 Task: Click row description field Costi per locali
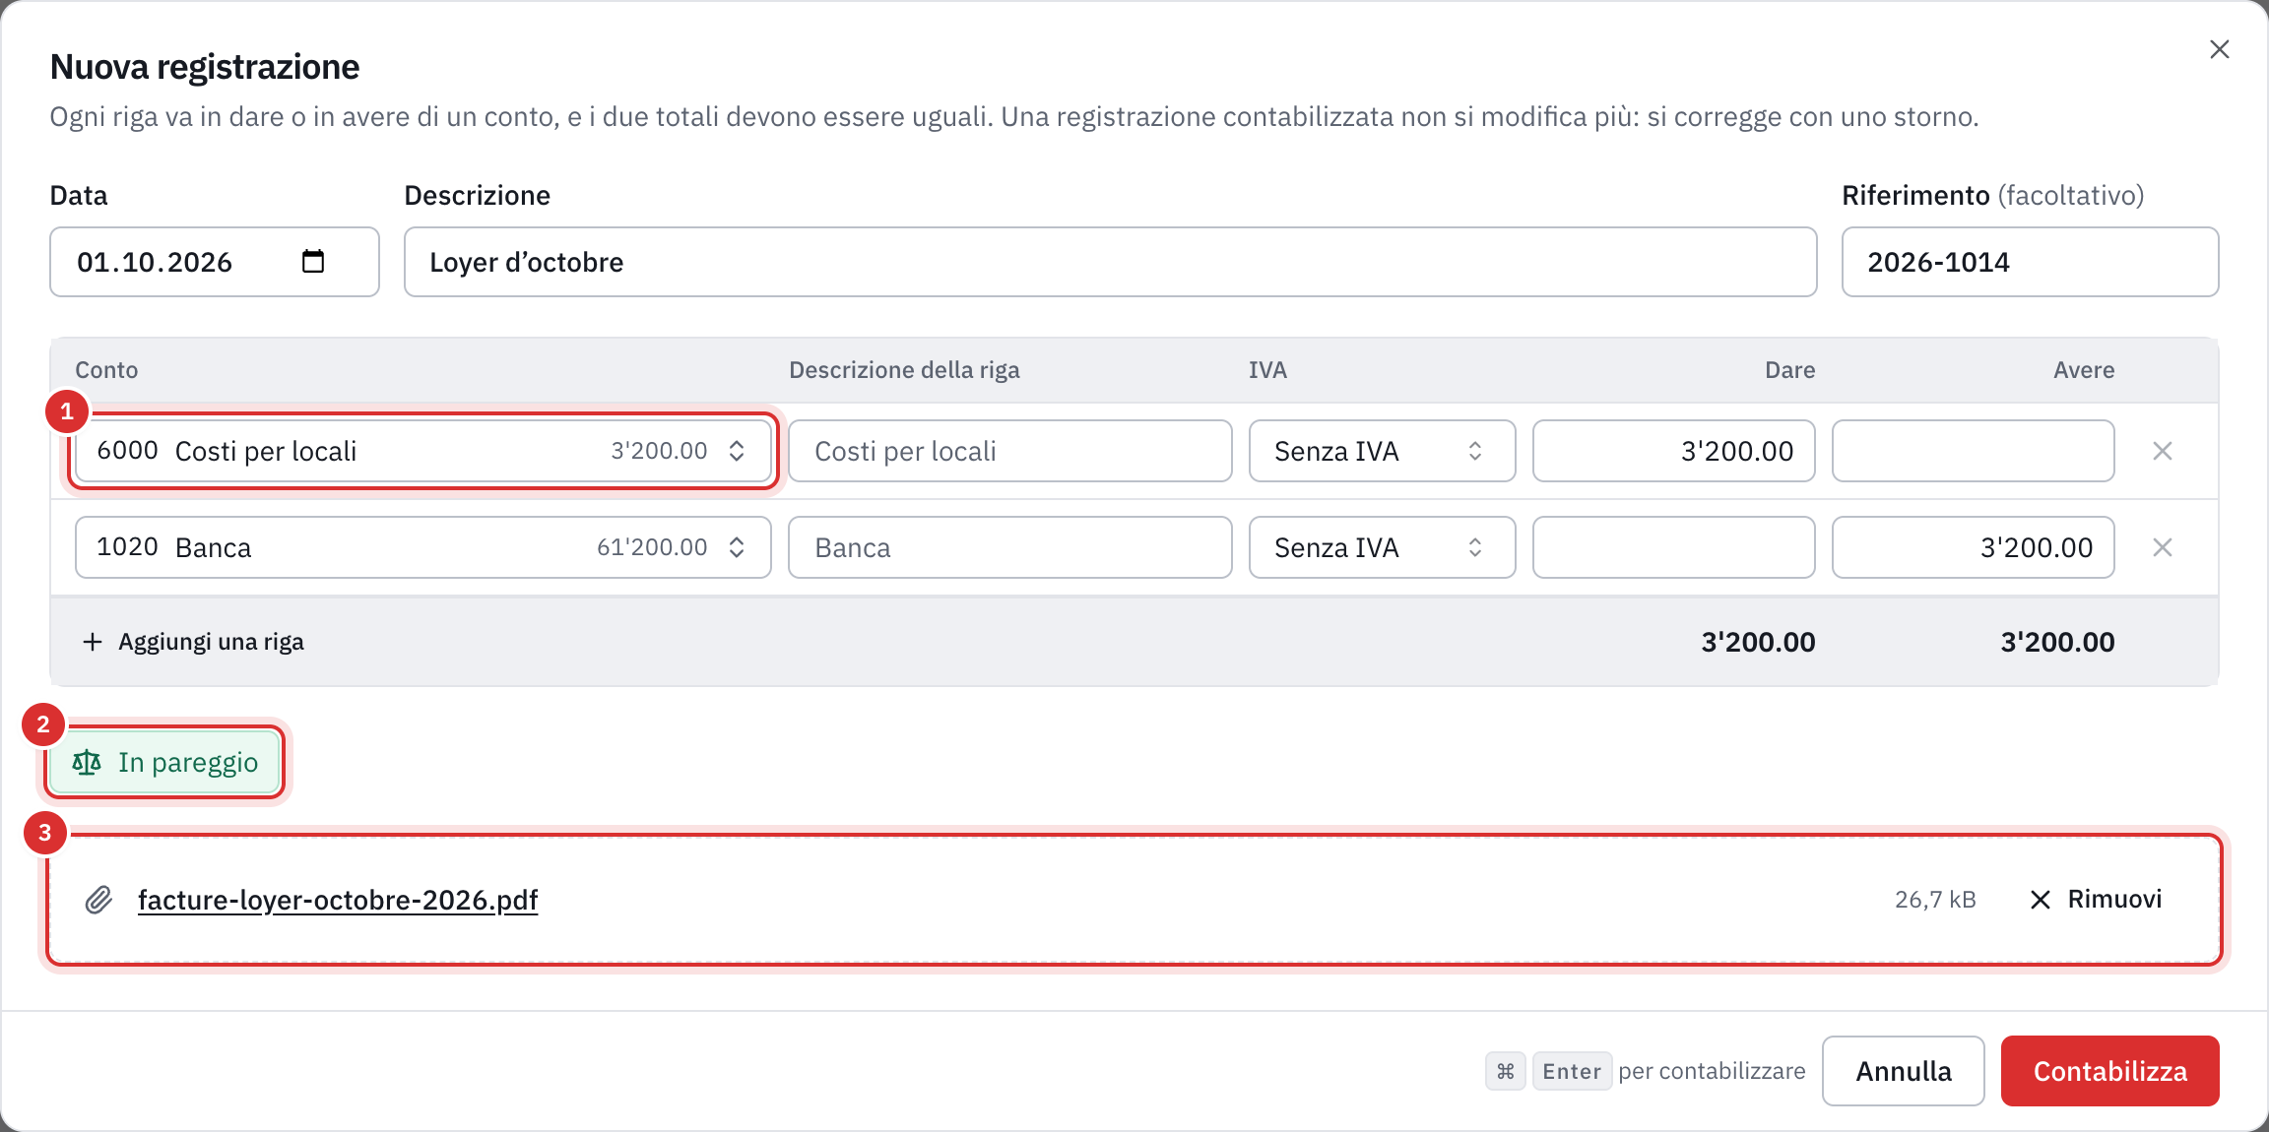(1010, 451)
